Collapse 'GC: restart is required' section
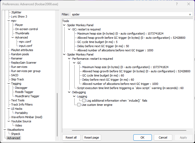Viewport: 195px width, 143px height. coord(69,29)
